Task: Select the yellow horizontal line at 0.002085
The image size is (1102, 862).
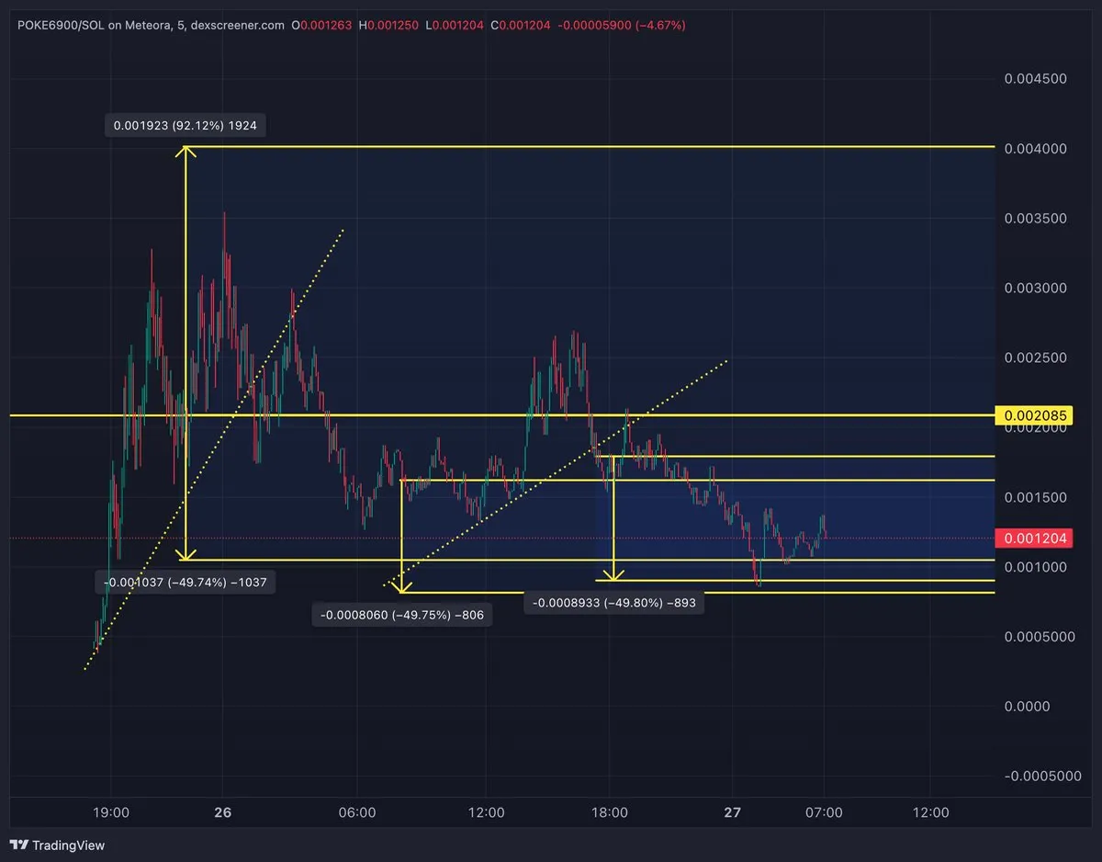Action: click(502, 415)
